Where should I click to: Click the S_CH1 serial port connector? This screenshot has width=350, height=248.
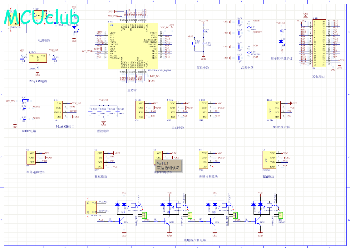(x=140, y=110)
